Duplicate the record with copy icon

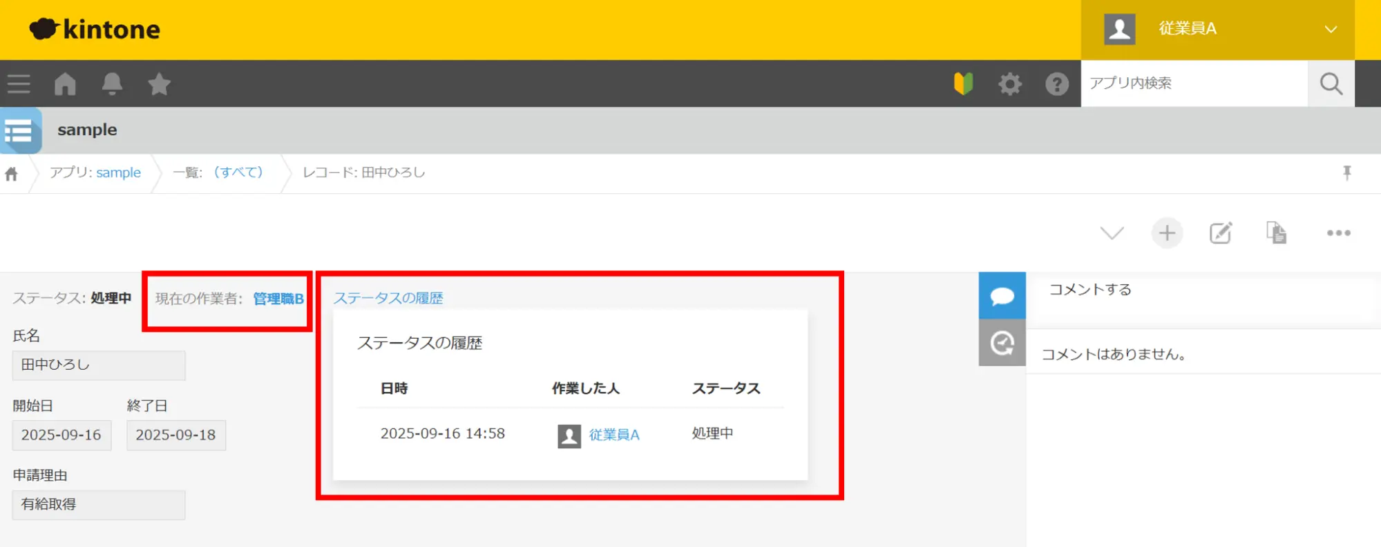pos(1276,233)
